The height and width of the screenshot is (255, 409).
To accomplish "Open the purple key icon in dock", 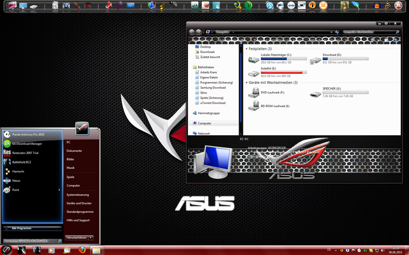I will (x=119, y=5).
